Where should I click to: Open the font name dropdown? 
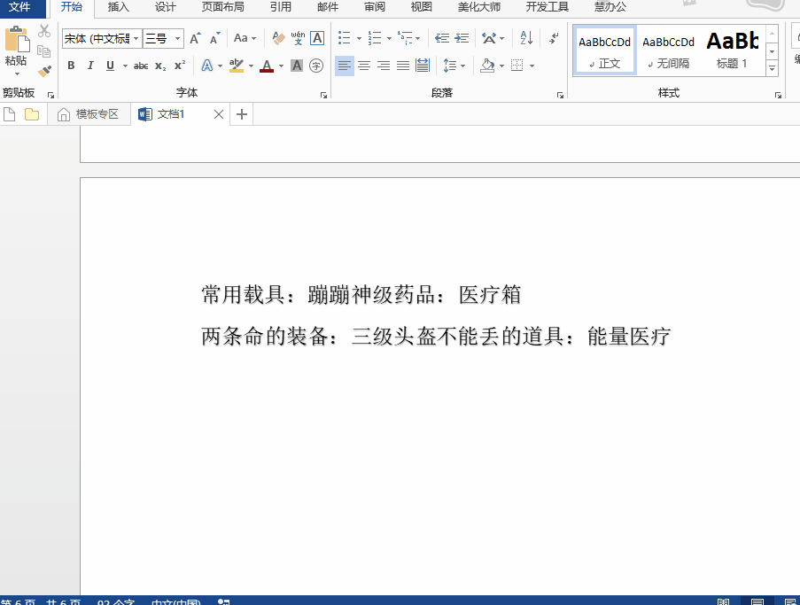136,39
